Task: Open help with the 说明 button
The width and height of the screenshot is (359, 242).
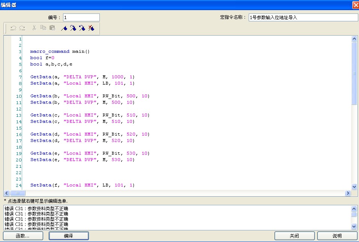Action: click(x=337, y=236)
